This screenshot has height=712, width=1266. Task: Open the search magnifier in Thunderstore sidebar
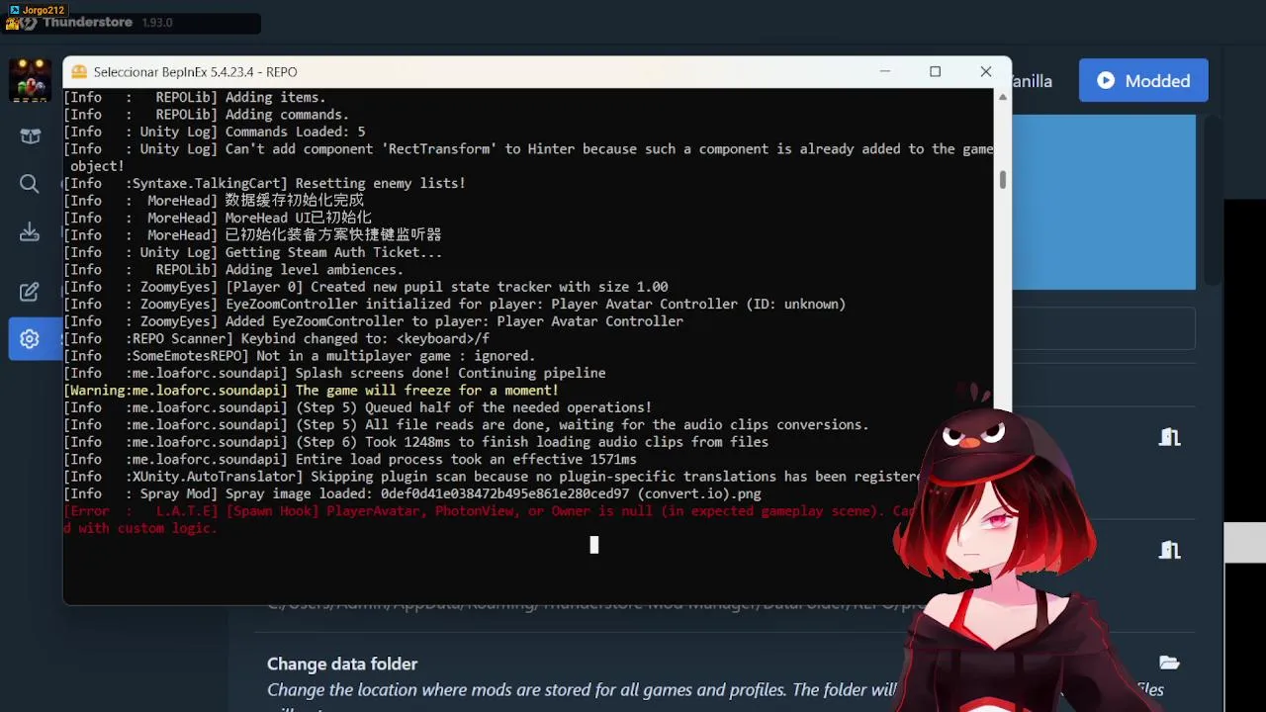coord(30,184)
